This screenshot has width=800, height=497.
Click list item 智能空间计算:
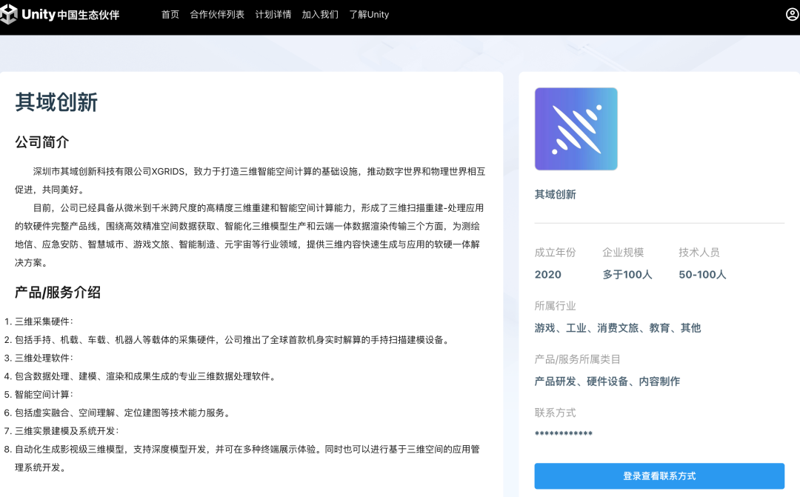44,395
